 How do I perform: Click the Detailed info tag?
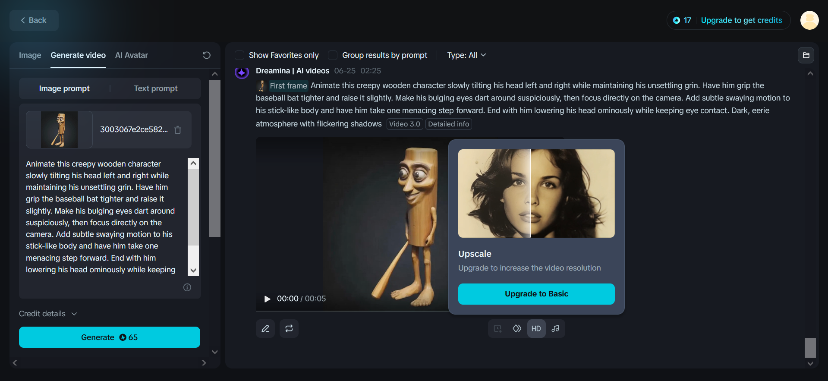click(x=449, y=124)
